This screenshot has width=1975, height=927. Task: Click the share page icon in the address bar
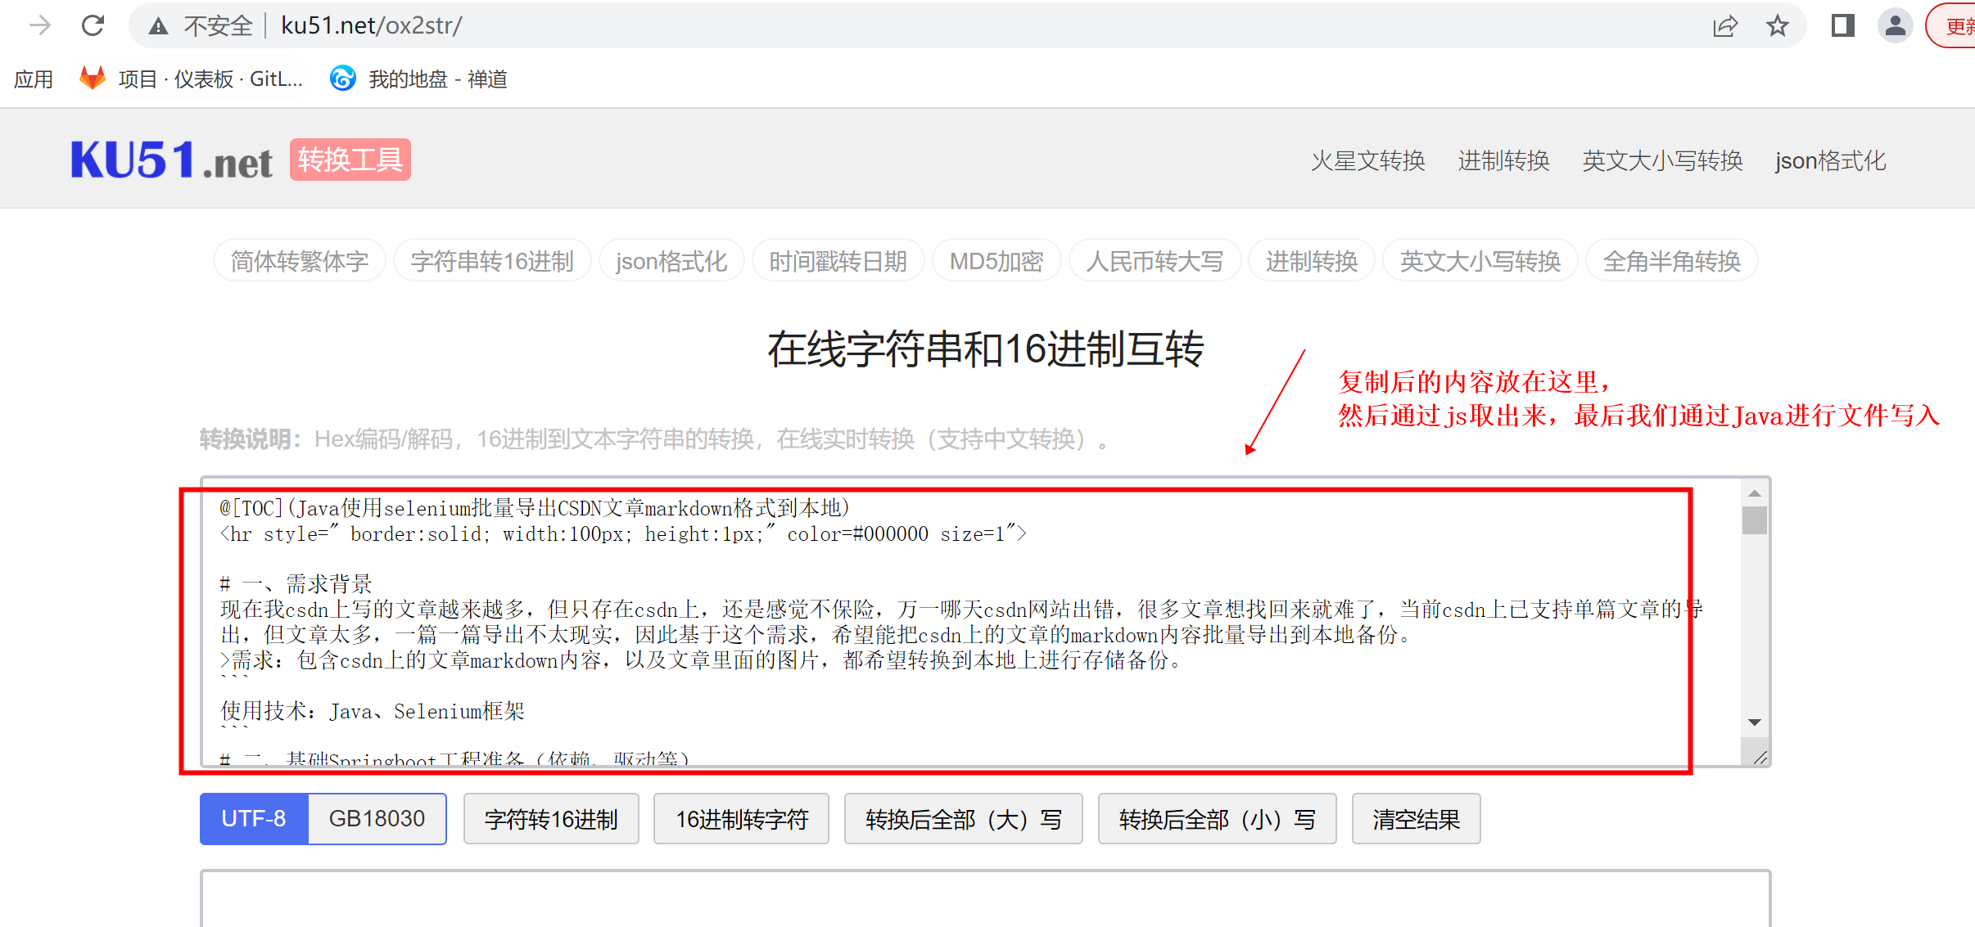(x=1724, y=26)
